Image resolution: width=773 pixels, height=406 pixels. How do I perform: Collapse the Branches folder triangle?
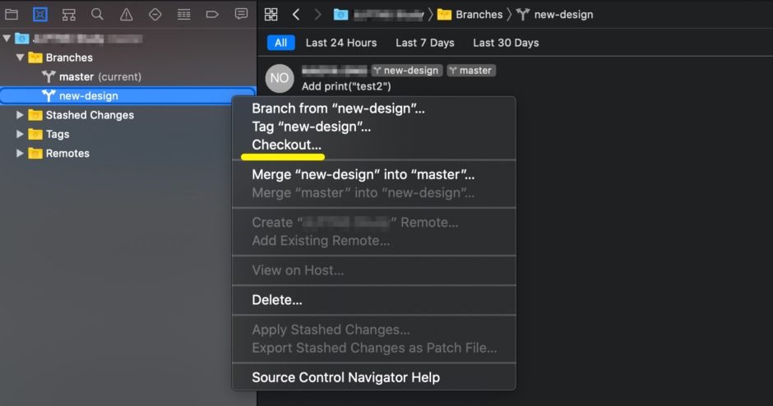pyautogui.click(x=20, y=58)
